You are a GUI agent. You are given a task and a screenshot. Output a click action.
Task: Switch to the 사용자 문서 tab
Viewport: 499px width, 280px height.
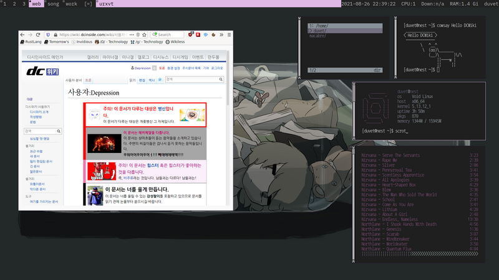[x=74, y=80]
